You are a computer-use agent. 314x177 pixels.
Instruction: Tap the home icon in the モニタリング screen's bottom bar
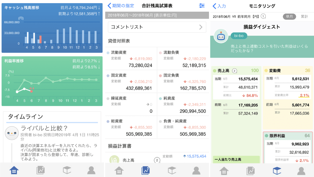[x=224, y=171]
